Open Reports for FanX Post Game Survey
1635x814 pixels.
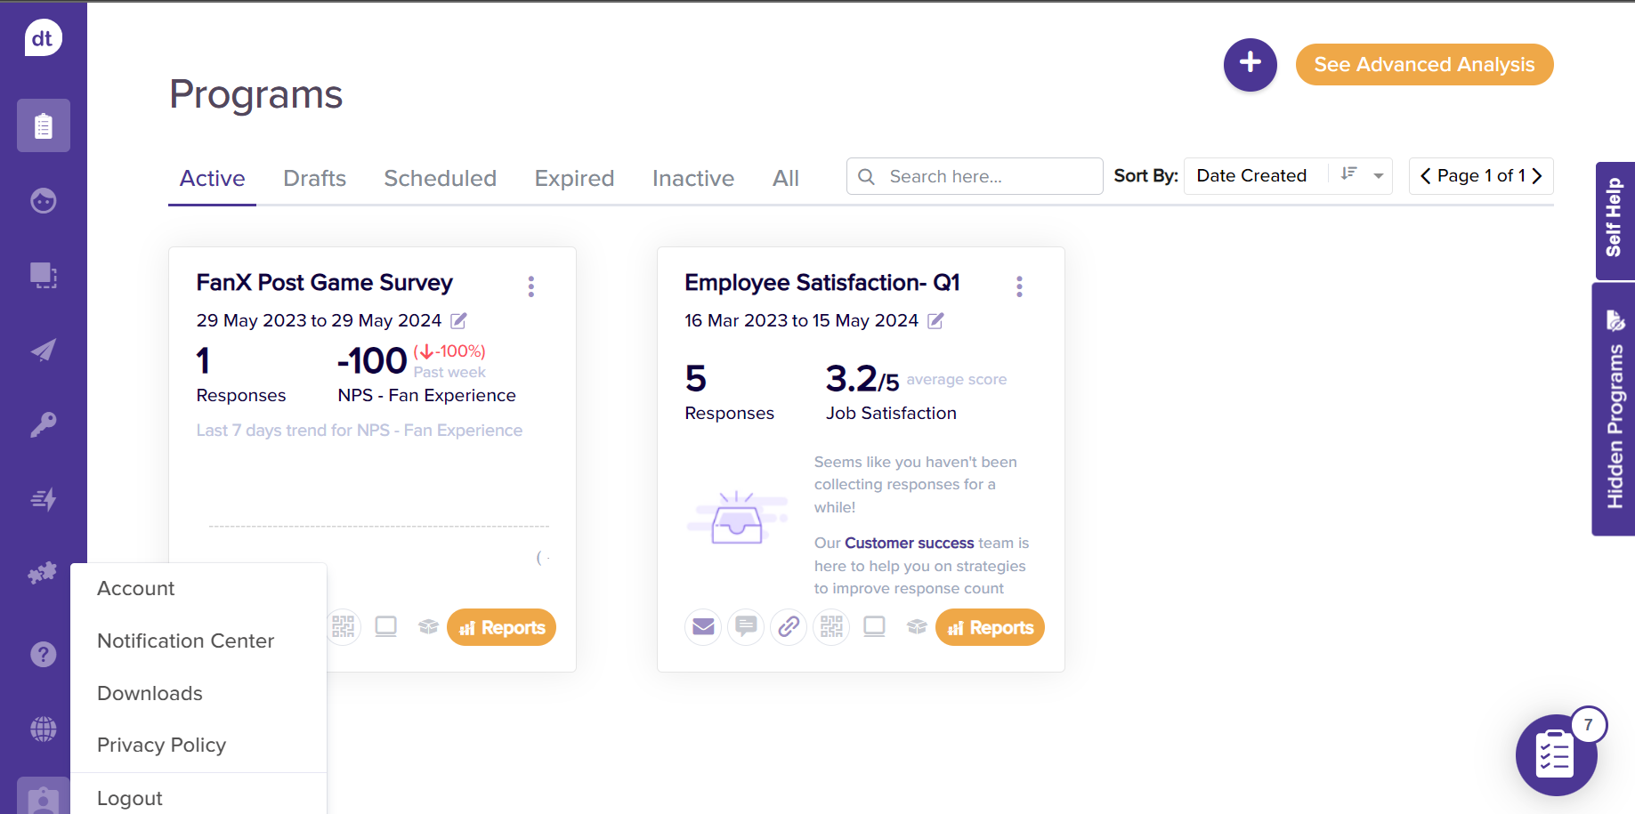click(x=501, y=627)
